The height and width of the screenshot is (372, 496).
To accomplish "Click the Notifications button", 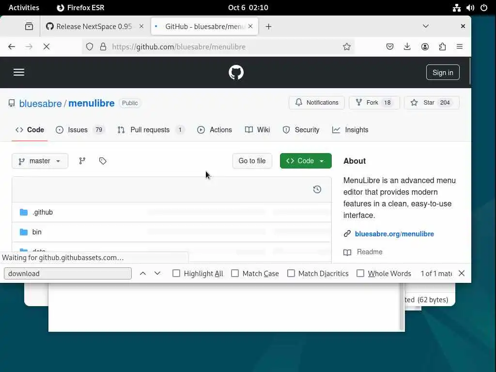I will tap(317, 103).
